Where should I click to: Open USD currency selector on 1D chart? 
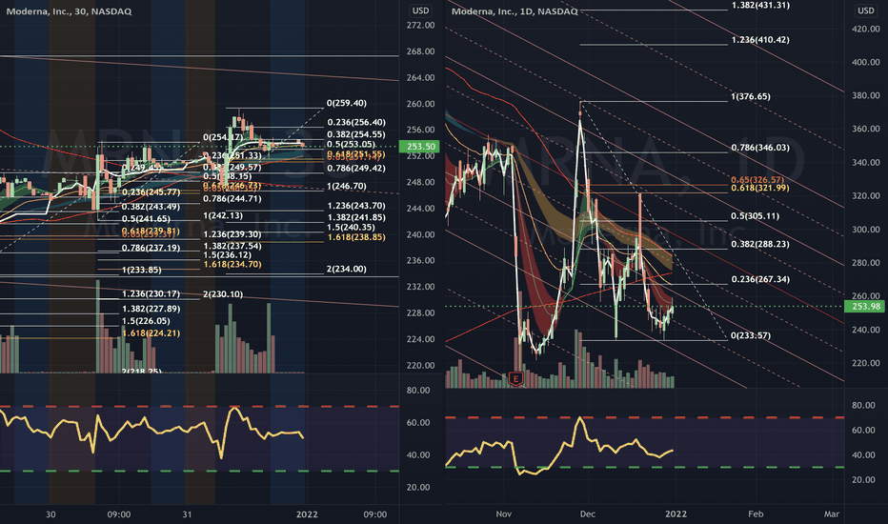(865, 10)
